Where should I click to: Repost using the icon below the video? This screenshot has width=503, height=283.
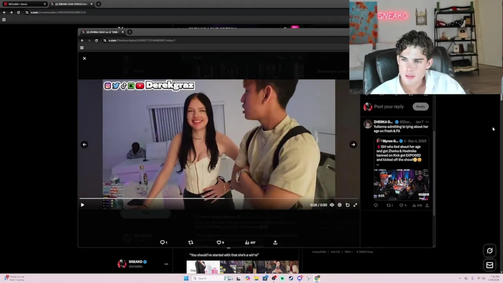point(191,243)
